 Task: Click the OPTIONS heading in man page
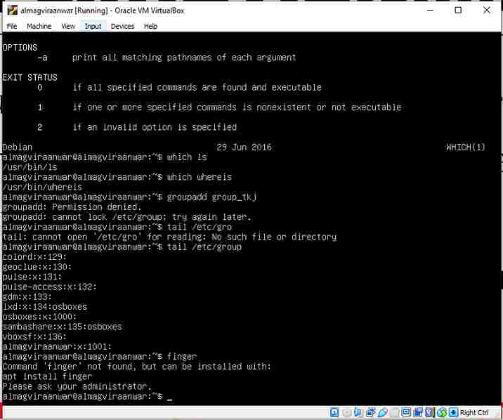point(20,48)
